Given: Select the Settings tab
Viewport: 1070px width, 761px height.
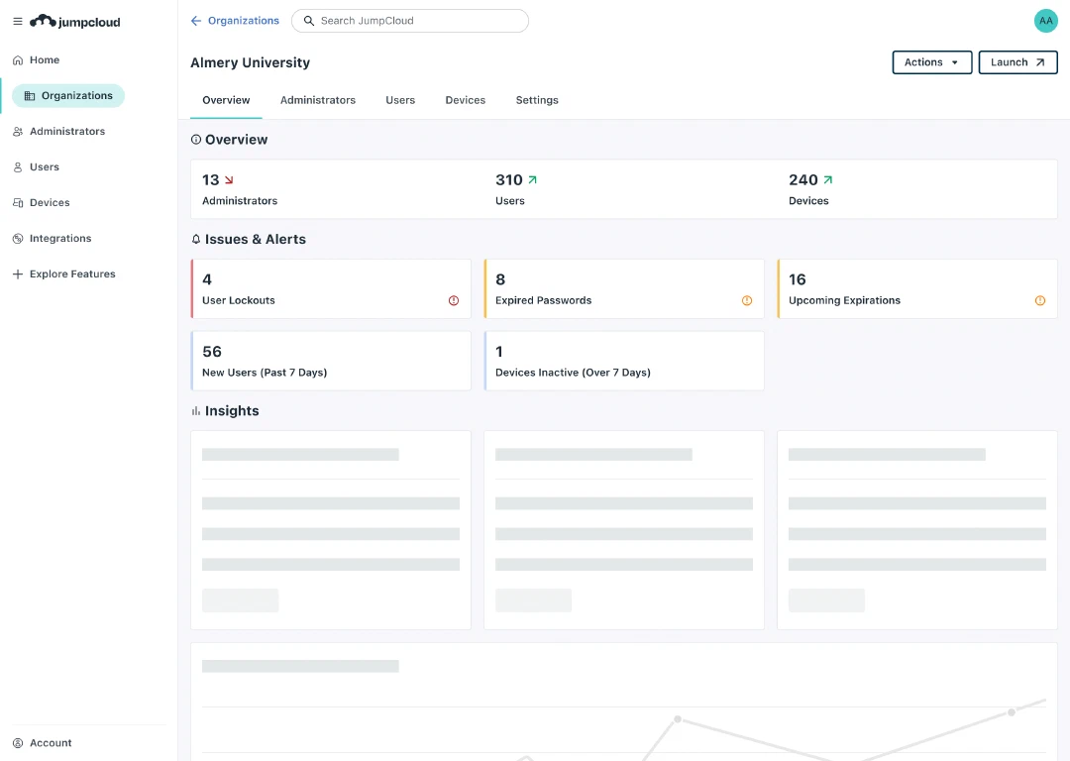Looking at the screenshot, I should pyautogui.click(x=537, y=100).
